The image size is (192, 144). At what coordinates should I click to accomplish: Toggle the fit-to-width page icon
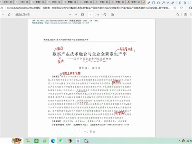[82, 14]
